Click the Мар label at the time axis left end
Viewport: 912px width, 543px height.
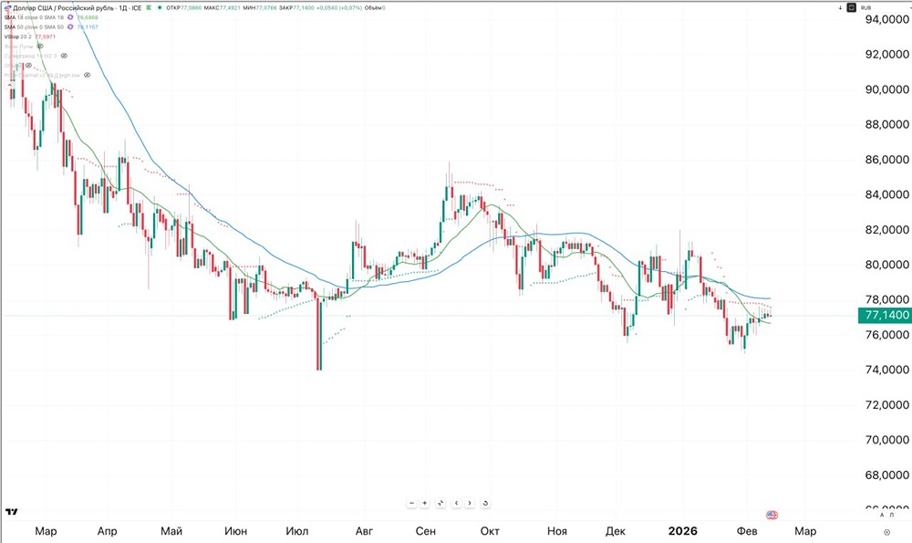[x=46, y=531]
